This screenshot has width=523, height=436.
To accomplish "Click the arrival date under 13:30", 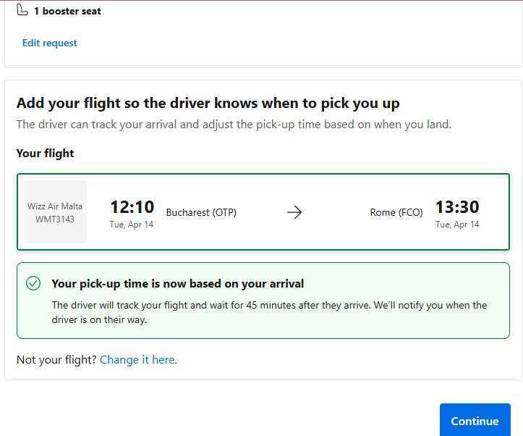I will coord(457,225).
